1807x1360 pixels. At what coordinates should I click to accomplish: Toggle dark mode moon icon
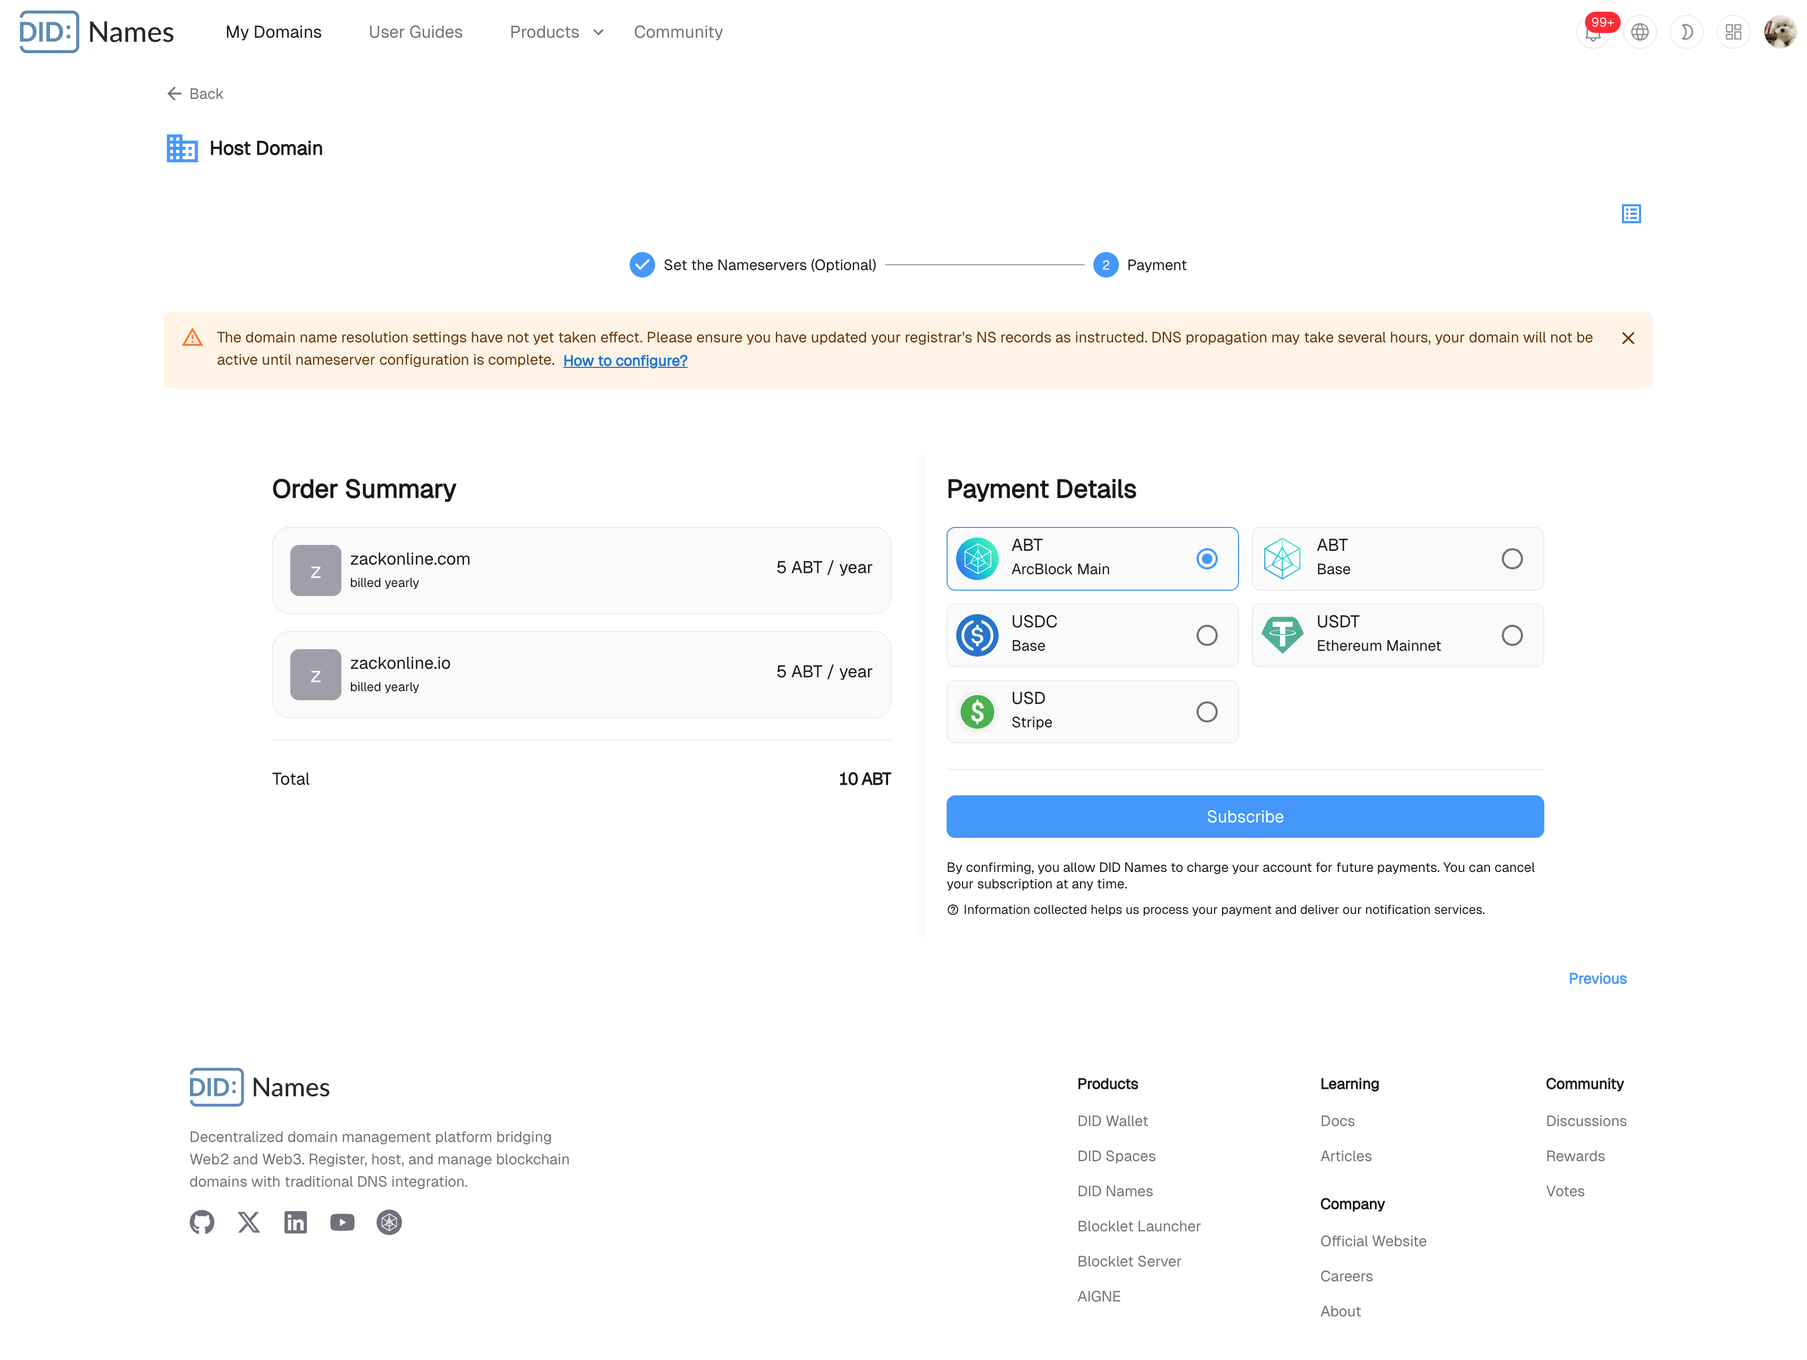[x=1686, y=32]
